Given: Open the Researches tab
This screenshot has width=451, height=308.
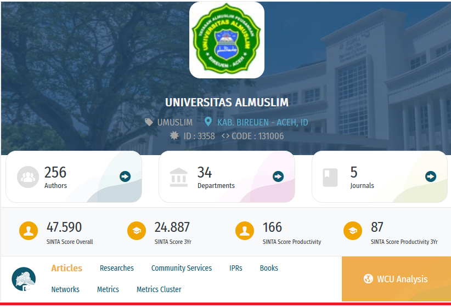Looking at the screenshot, I should click(x=117, y=268).
